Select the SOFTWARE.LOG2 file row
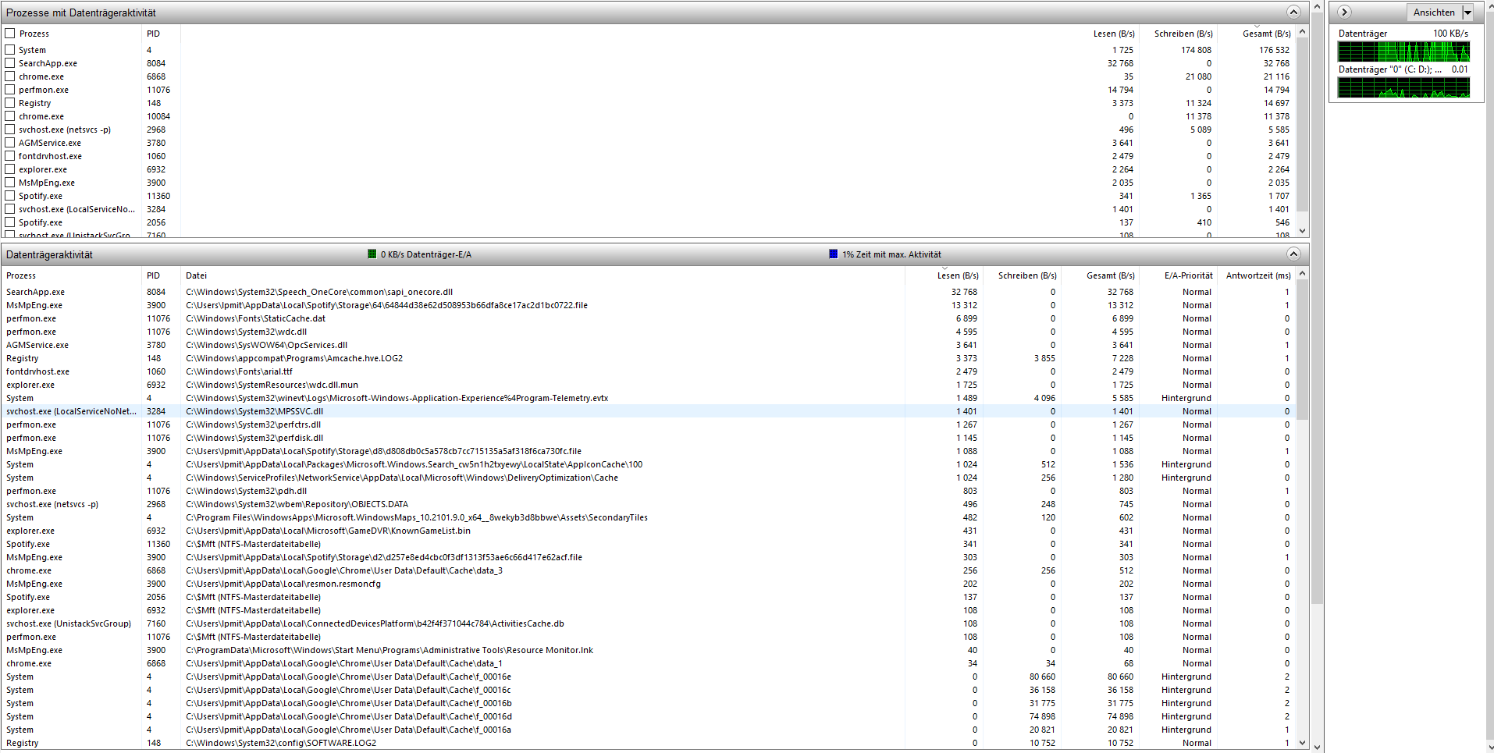This screenshot has height=753, width=1494. pos(648,743)
